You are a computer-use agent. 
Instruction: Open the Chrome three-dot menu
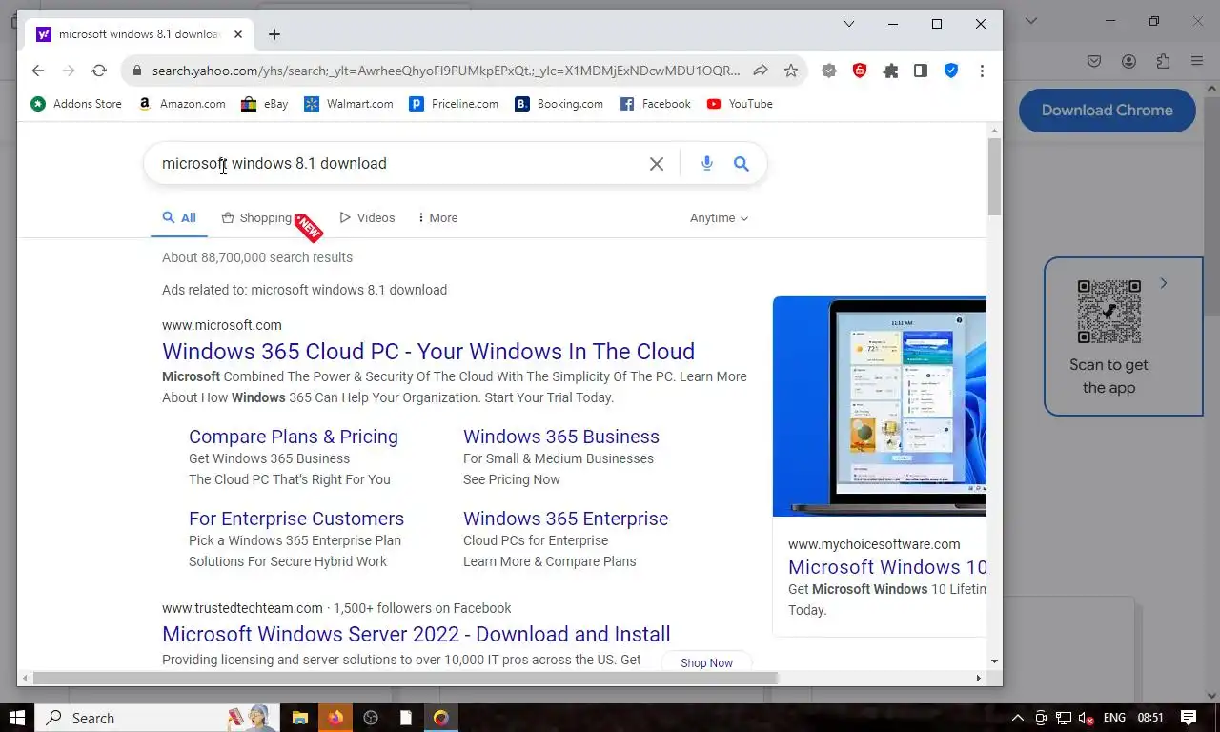click(x=982, y=71)
